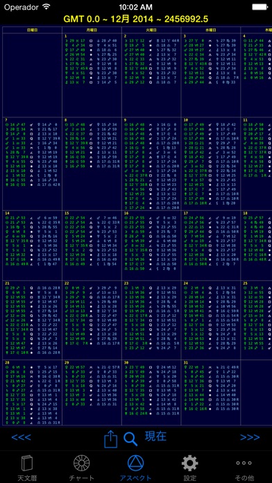Open day 21 aspects cell

pos(33,320)
